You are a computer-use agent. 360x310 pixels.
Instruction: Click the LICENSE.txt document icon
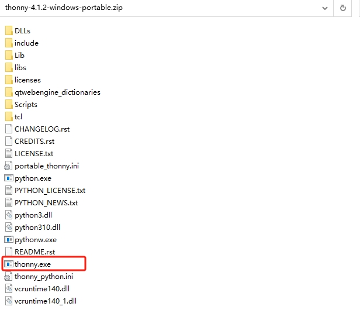tap(9, 153)
